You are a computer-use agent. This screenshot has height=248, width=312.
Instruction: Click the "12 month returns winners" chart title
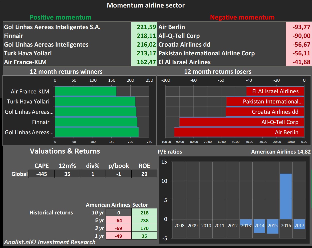[66, 72]
